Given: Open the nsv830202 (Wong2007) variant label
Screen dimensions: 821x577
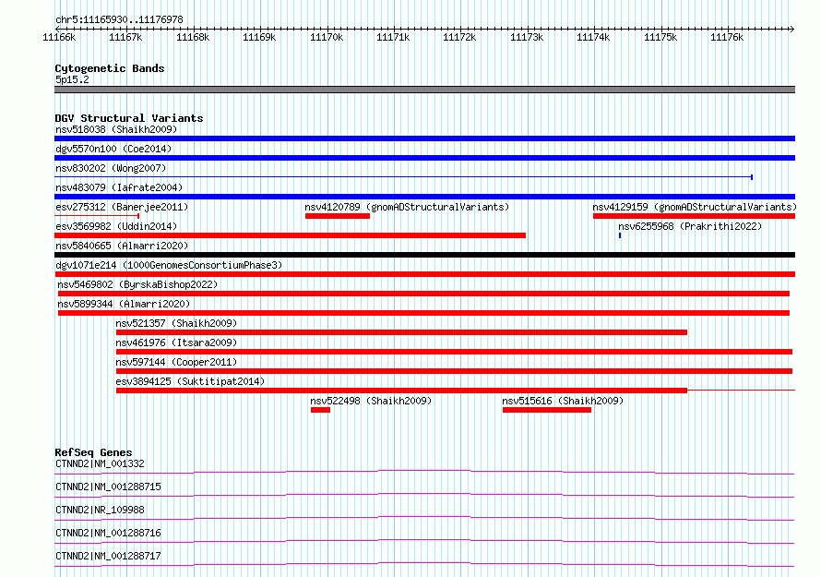Looking at the screenshot, I should coord(111,168).
